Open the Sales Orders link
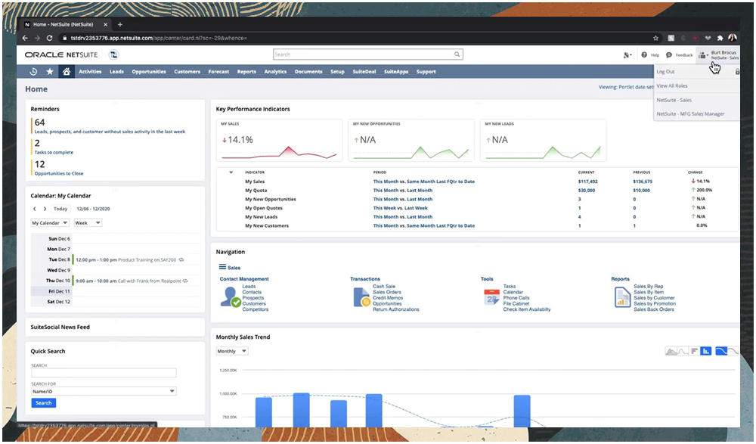 coord(386,292)
